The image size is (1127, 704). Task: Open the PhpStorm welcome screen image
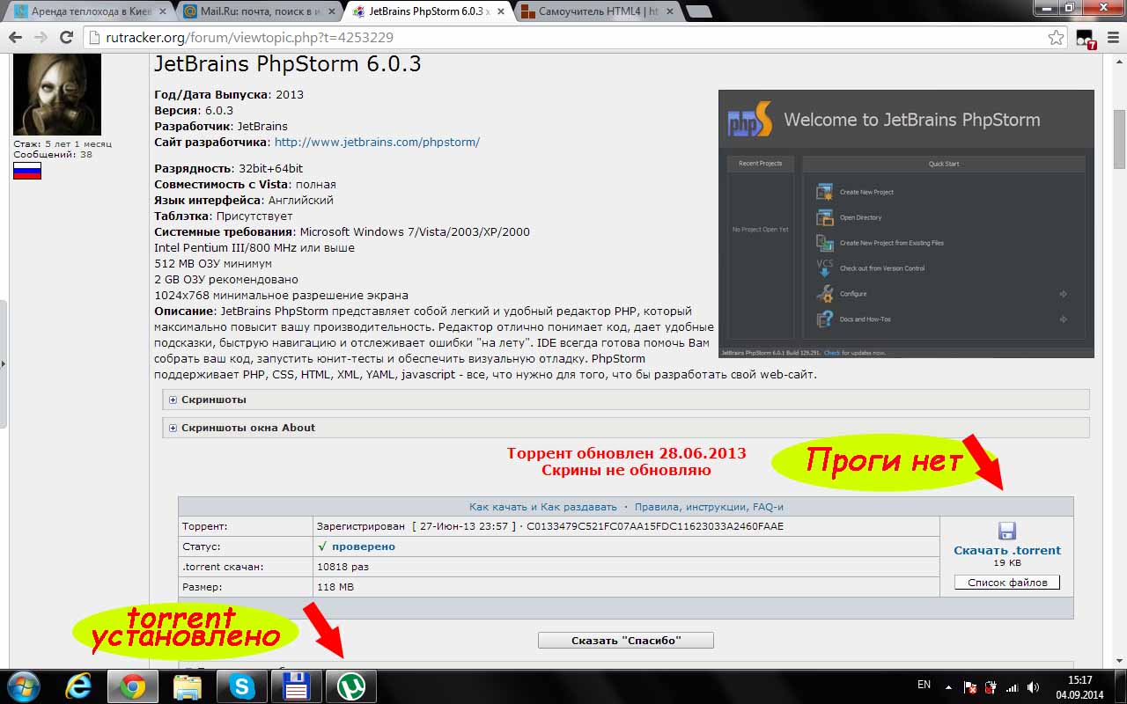(x=906, y=224)
